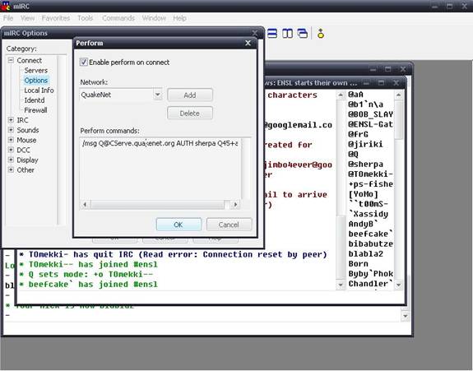
Task: Click the Perform commands scroll right arrow
Action: click(235, 205)
